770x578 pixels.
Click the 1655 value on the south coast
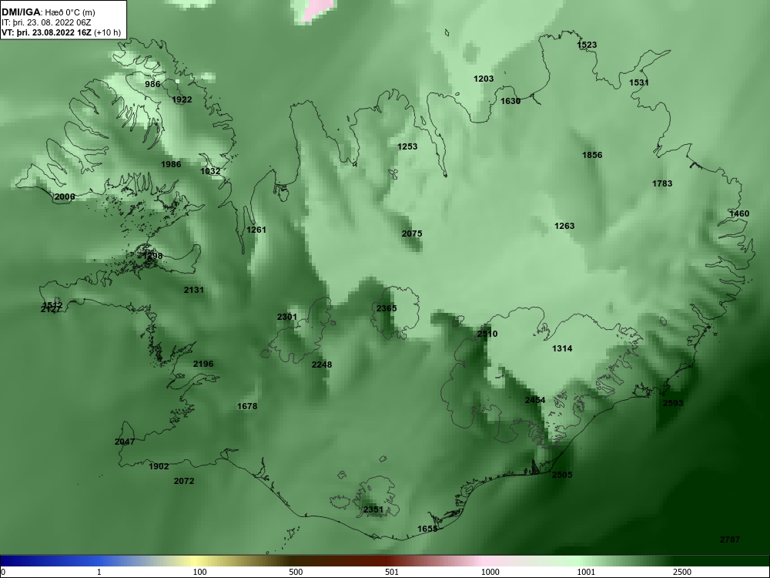pos(427,529)
